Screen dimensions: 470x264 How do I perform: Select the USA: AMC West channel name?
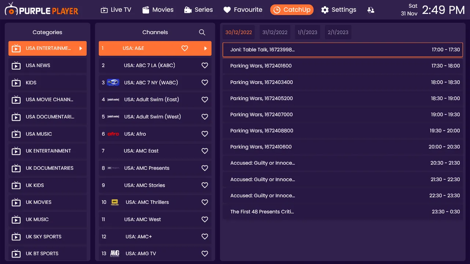point(142,220)
